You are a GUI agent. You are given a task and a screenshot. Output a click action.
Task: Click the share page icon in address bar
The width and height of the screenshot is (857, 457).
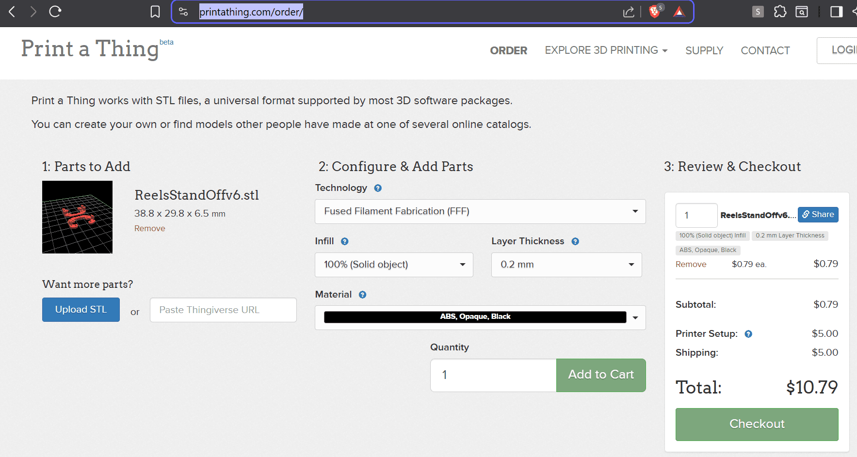tap(629, 12)
